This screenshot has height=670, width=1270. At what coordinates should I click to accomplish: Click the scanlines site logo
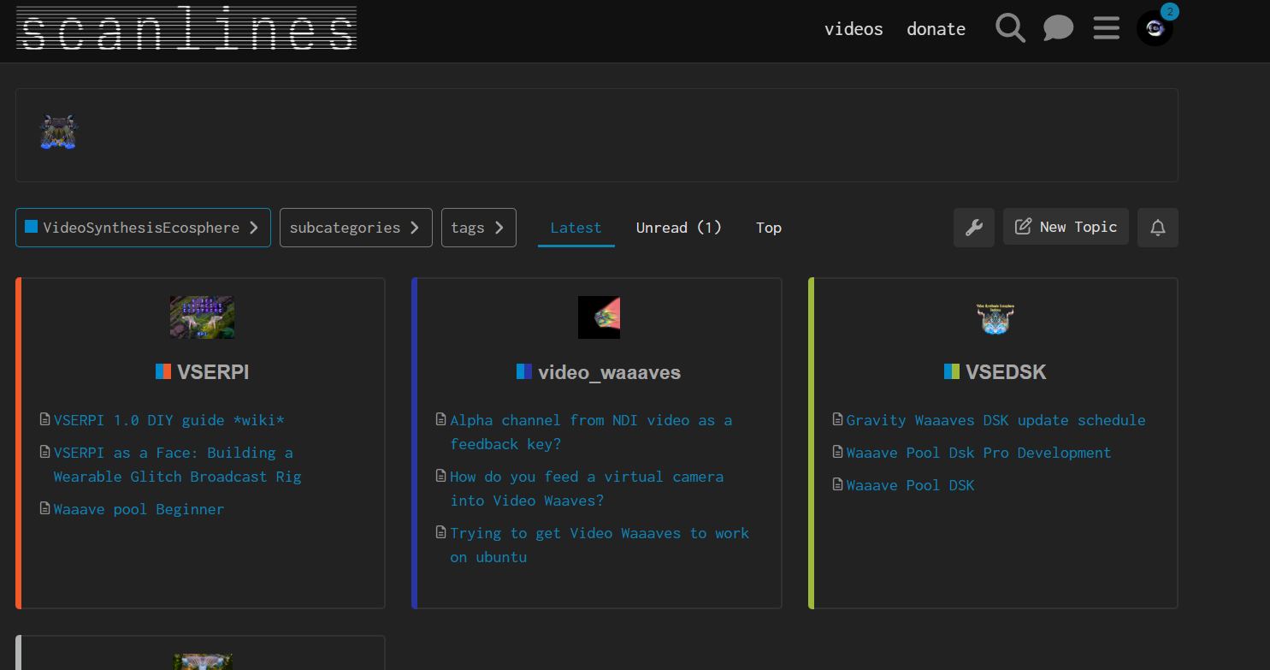click(x=186, y=28)
